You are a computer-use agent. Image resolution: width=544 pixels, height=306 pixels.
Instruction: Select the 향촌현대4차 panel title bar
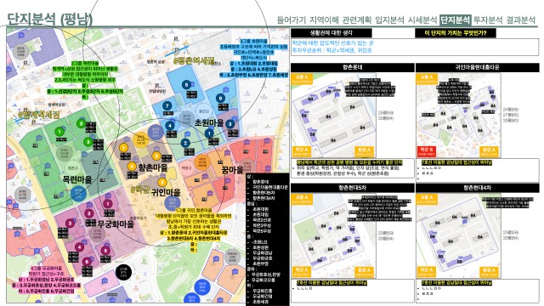pos(478,188)
